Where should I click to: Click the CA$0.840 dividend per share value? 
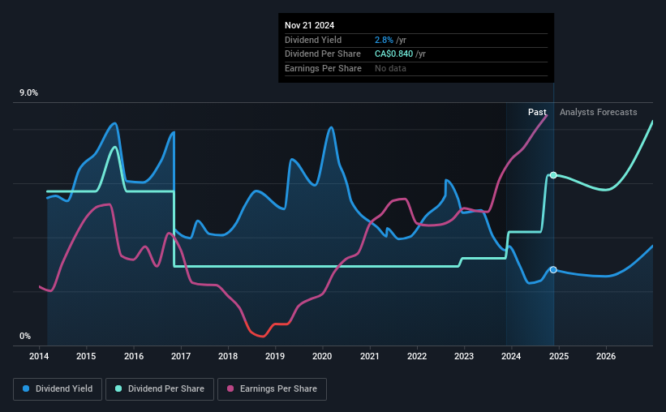[x=393, y=54]
